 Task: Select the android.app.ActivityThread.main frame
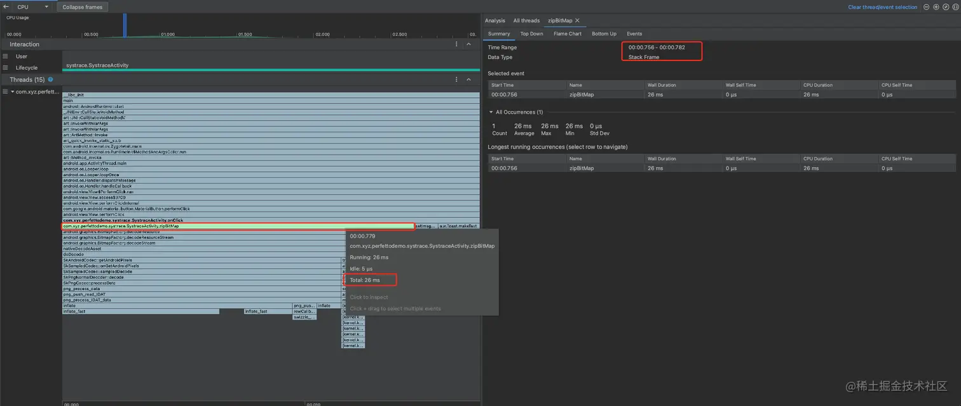click(271, 163)
